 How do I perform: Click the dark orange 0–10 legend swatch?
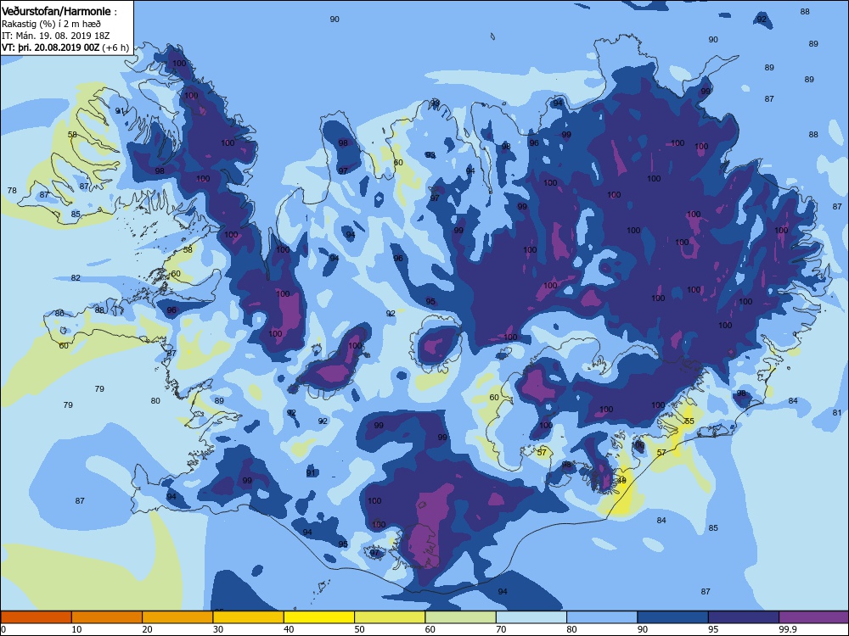[x=36, y=617]
